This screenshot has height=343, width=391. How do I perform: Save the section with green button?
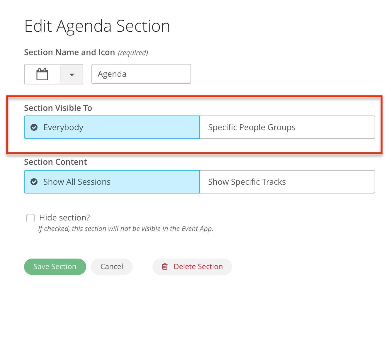55,267
